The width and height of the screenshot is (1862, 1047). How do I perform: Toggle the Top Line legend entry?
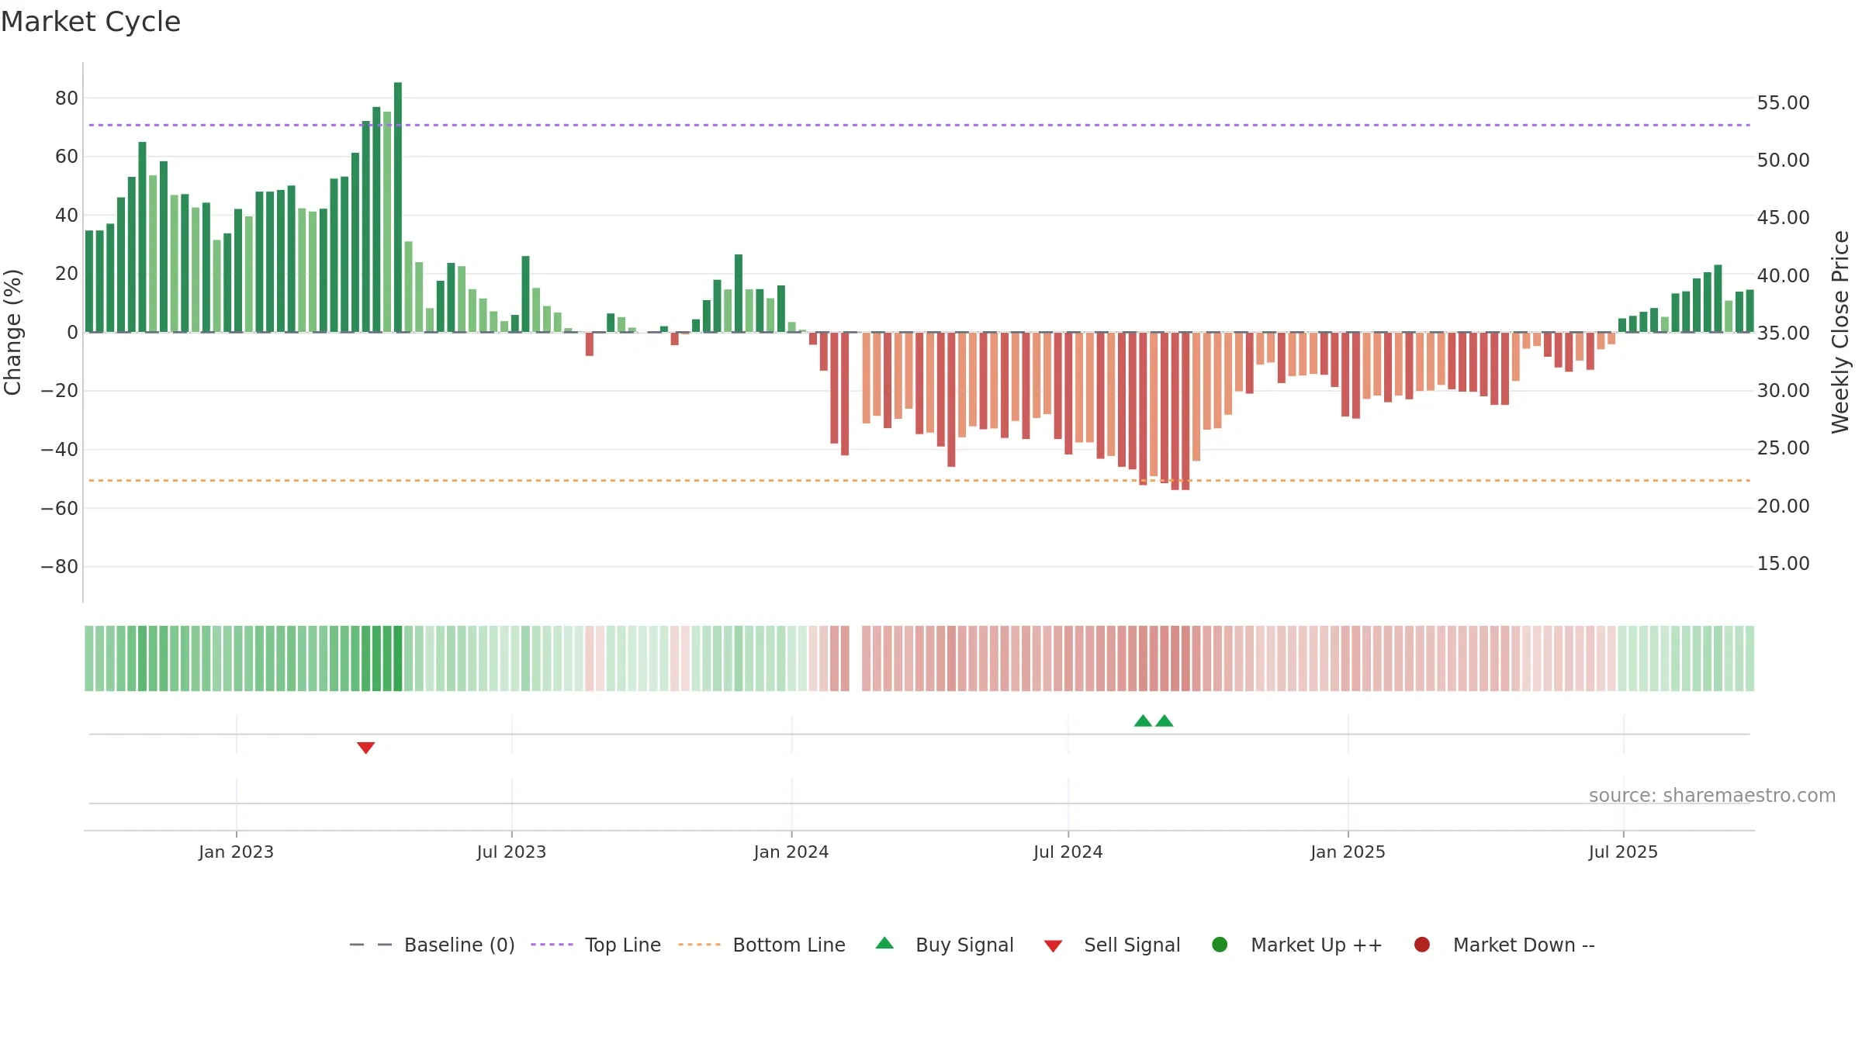(596, 945)
